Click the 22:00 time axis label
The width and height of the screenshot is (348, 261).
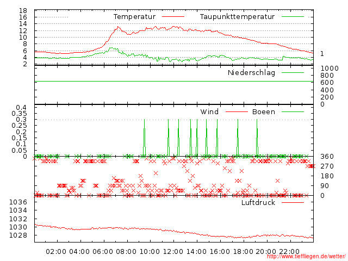tap(289, 252)
